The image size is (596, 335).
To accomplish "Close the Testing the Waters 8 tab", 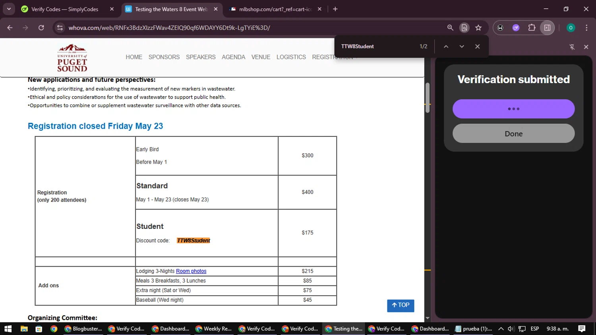I will (x=216, y=9).
